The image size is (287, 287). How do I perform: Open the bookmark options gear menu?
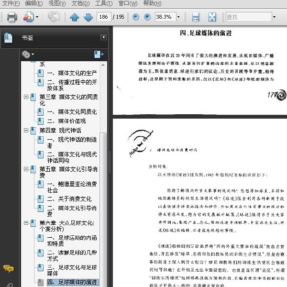click(x=28, y=55)
